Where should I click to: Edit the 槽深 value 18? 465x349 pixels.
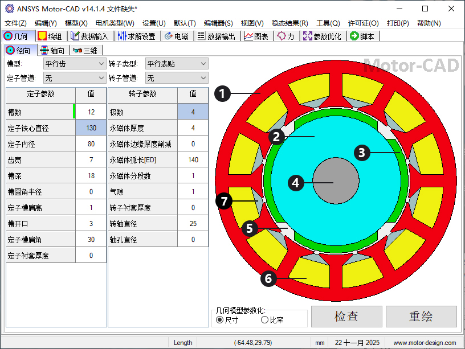click(x=91, y=176)
